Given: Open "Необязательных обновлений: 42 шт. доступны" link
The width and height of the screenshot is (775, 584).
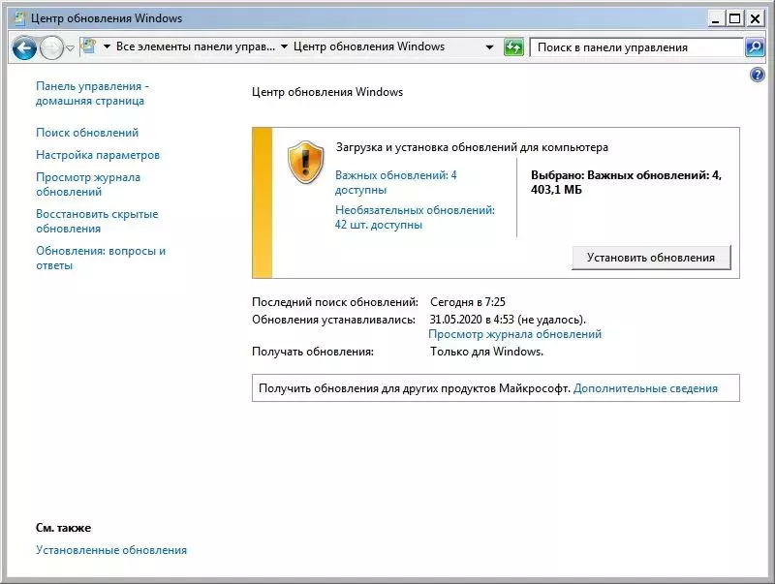Looking at the screenshot, I should pyautogui.click(x=415, y=217).
